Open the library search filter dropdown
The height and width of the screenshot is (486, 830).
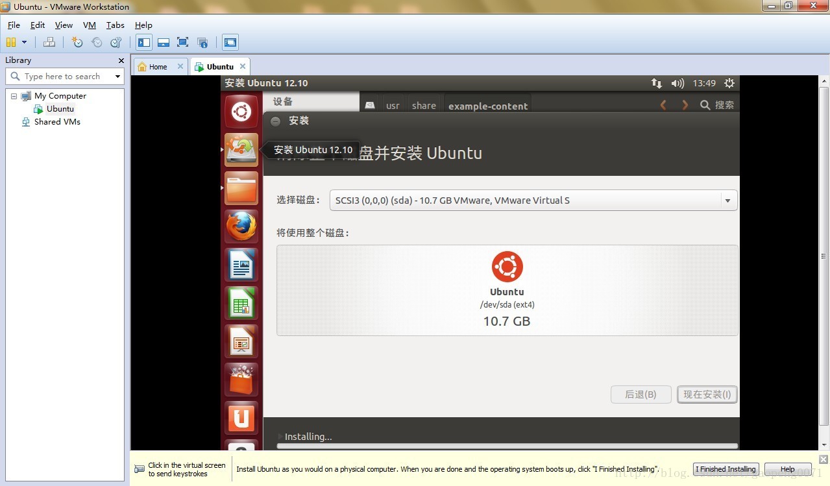(x=117, y=77)
